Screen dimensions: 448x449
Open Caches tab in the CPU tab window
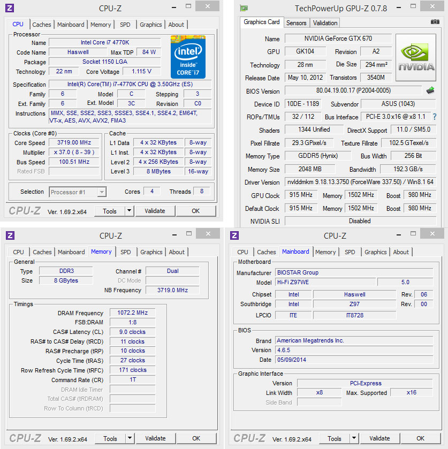(42, 25)
